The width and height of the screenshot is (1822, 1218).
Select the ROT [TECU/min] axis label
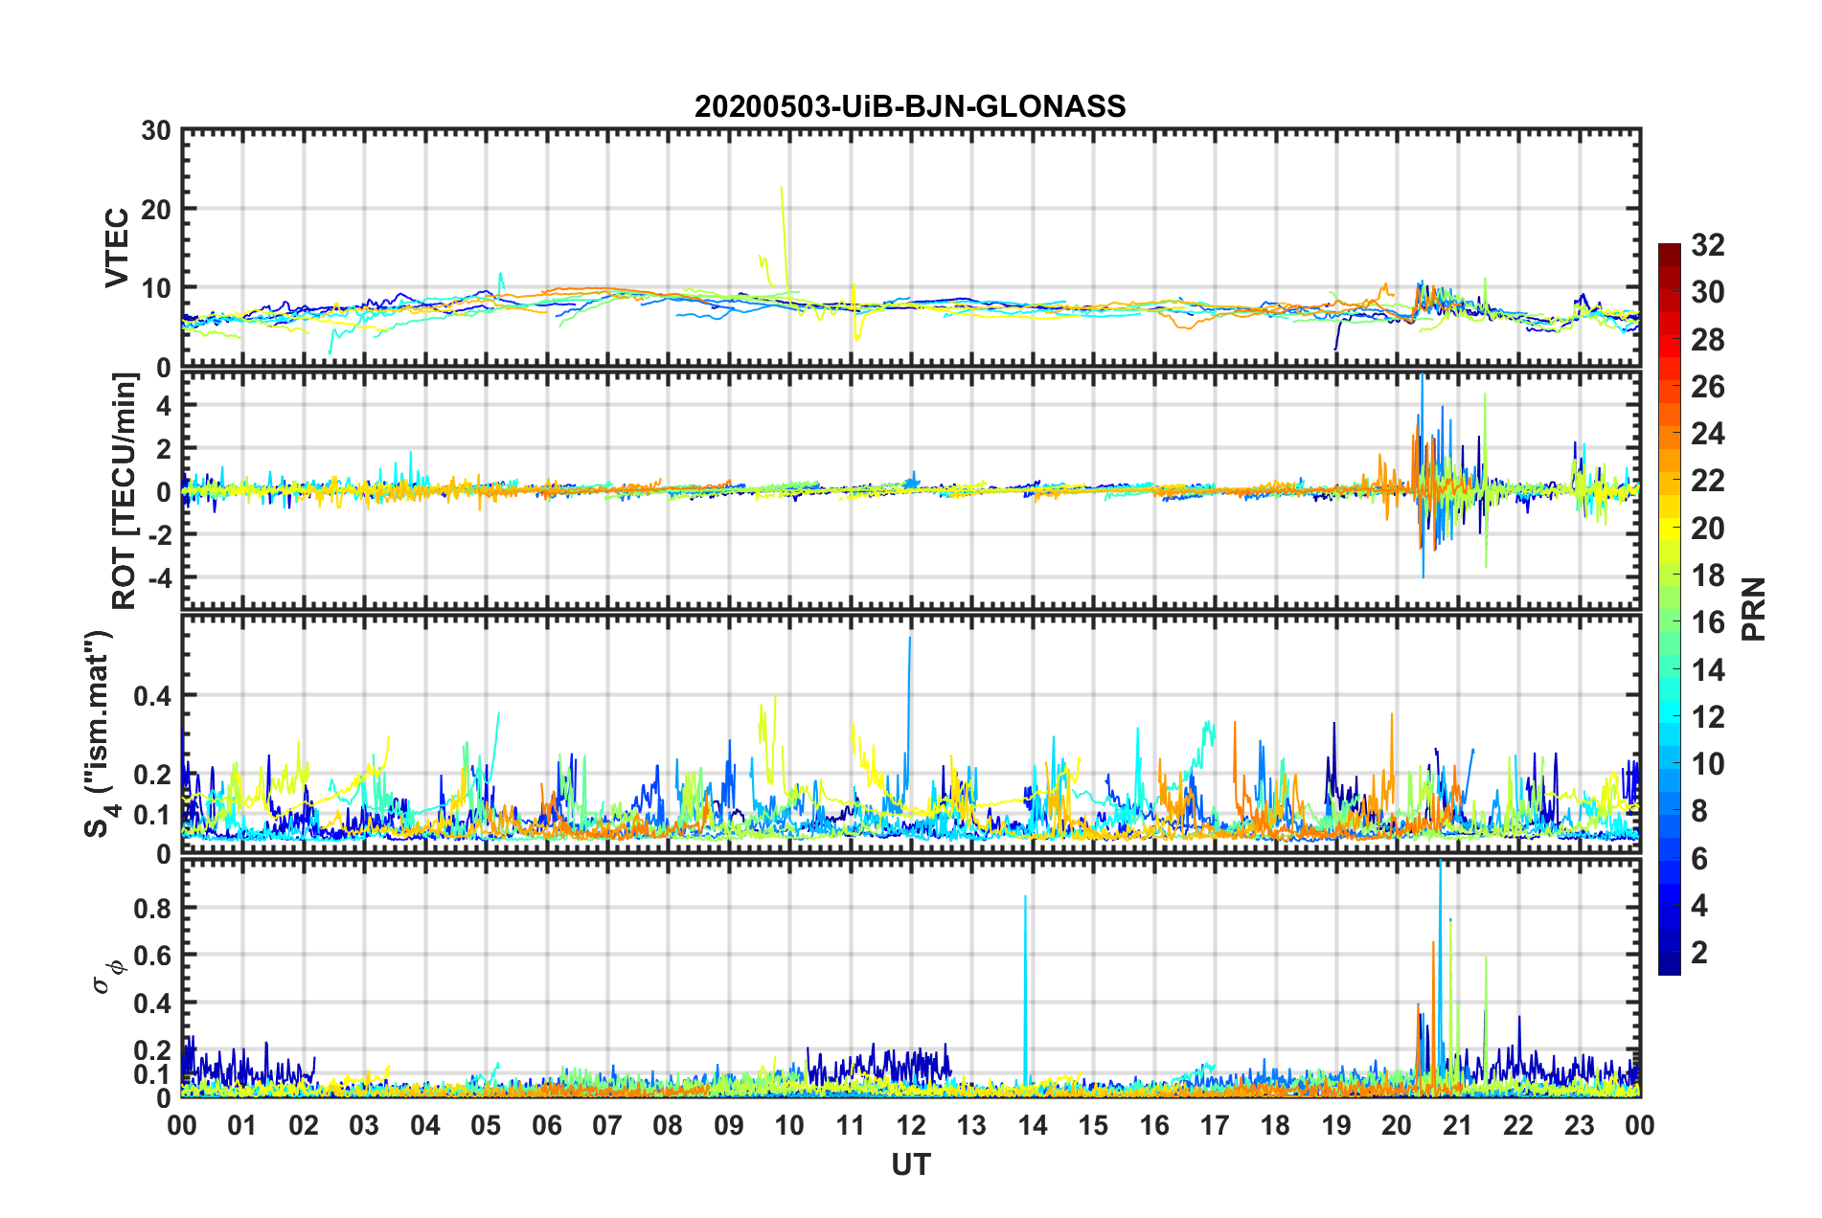pyautogui.click(x=125, y=491)
